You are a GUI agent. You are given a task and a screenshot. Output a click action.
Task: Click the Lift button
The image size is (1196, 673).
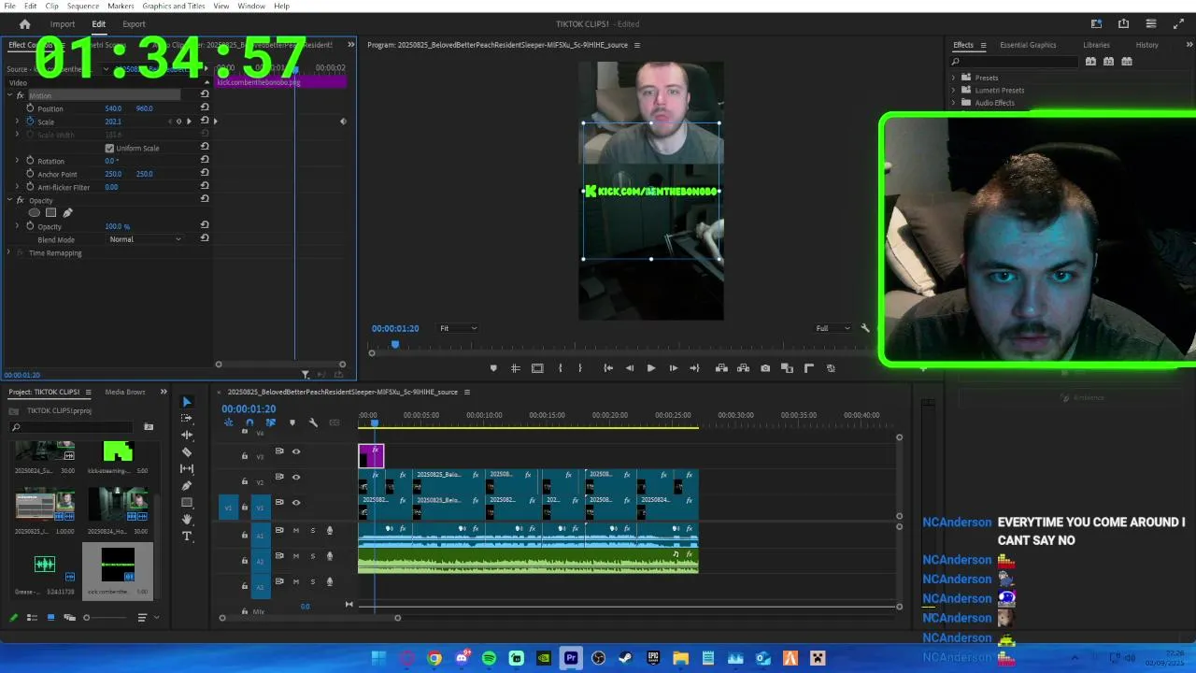[721, 368]
